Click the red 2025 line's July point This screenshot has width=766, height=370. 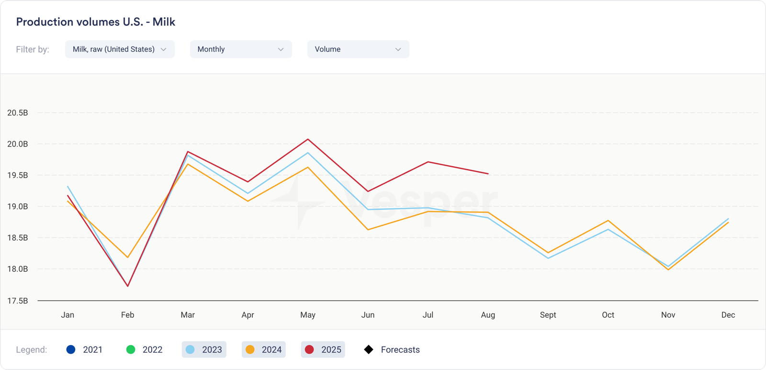pos(428,162)
